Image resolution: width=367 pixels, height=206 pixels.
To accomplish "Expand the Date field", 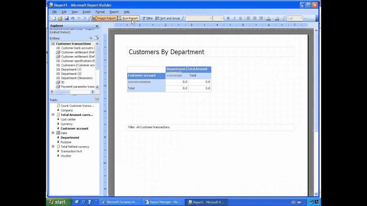I will click(x=53, y=133).
